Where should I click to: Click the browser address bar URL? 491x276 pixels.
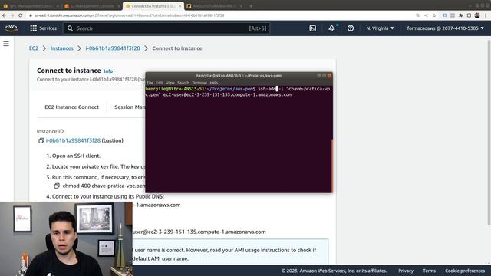pyautogui.click(x=130, y=15)
